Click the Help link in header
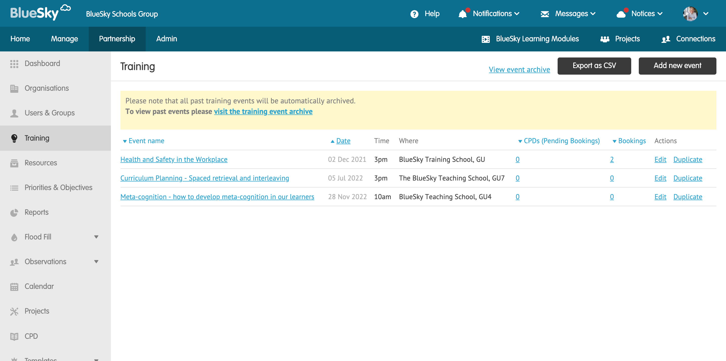 [432, 14]
